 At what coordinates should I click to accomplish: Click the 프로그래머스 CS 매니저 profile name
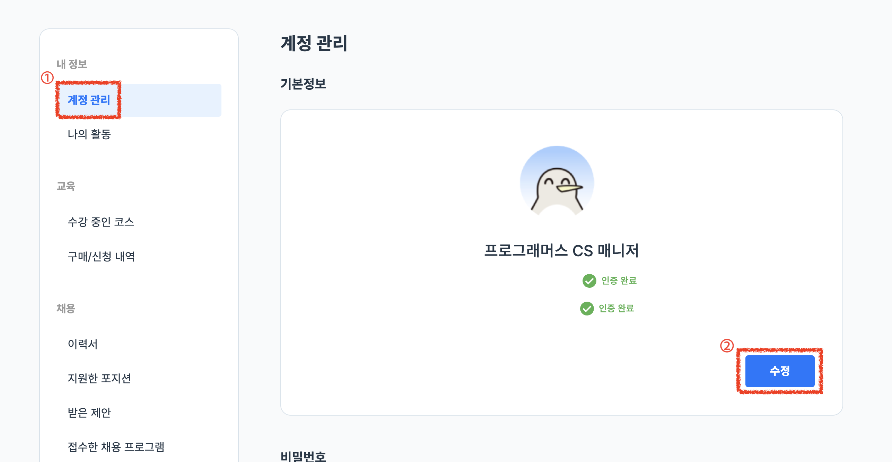point(561,251)
